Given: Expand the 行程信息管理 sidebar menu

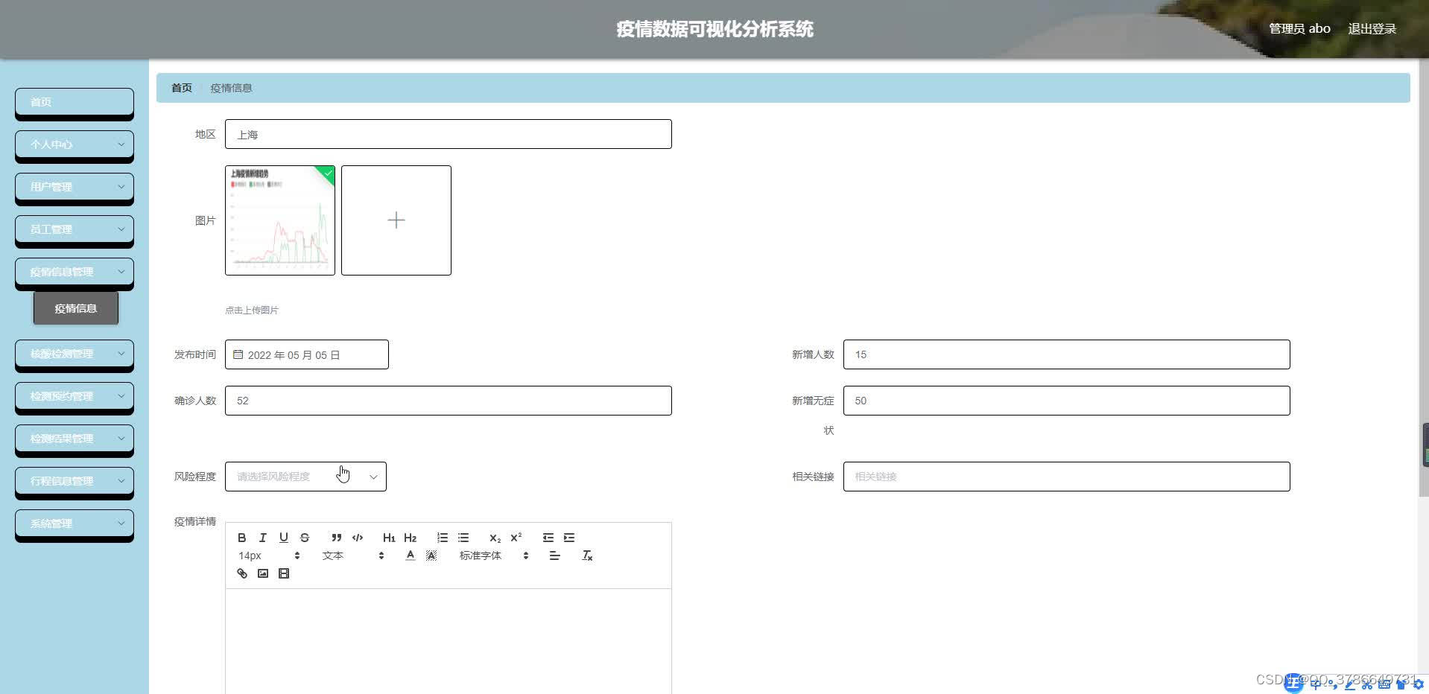Looking at the screenshot, I should point(75,481).
